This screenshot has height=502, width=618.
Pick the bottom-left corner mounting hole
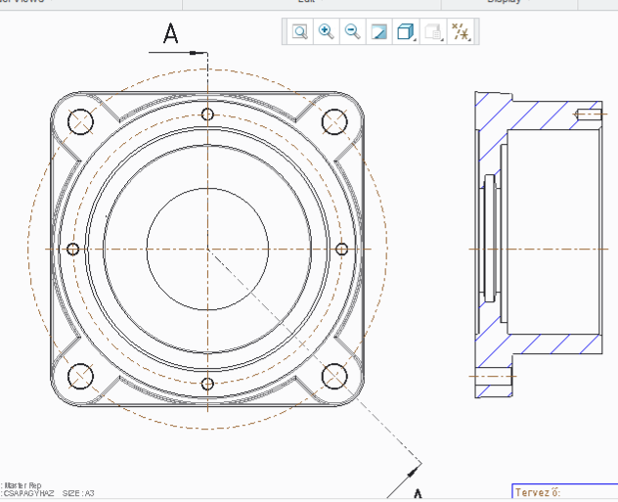[81, 376]
